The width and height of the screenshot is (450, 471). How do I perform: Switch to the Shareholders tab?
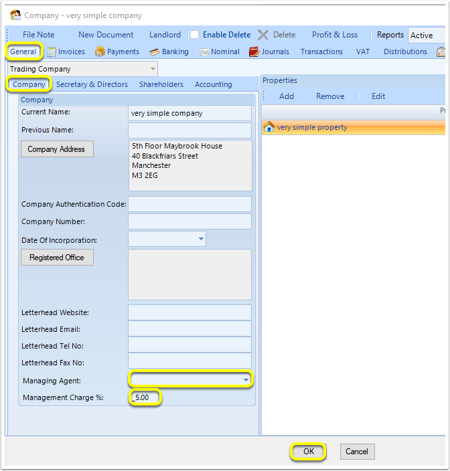click(x=161, y=84)
